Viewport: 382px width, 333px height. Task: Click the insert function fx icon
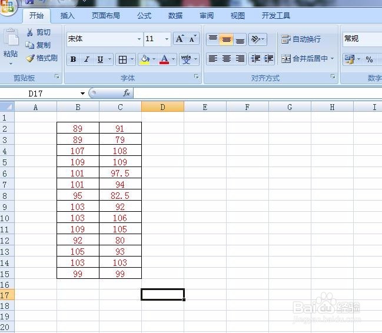click(x=127, y=93)
